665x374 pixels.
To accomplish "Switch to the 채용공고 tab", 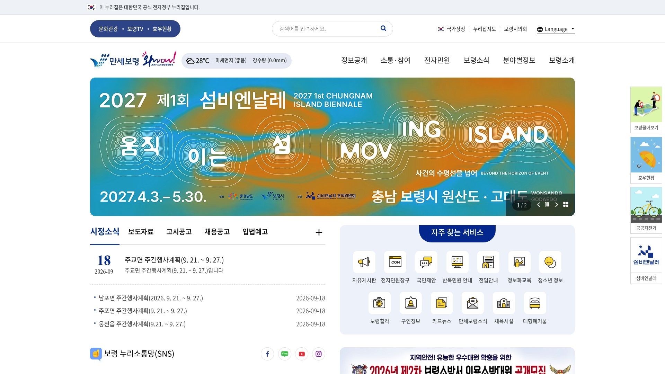I will (217, 232).
